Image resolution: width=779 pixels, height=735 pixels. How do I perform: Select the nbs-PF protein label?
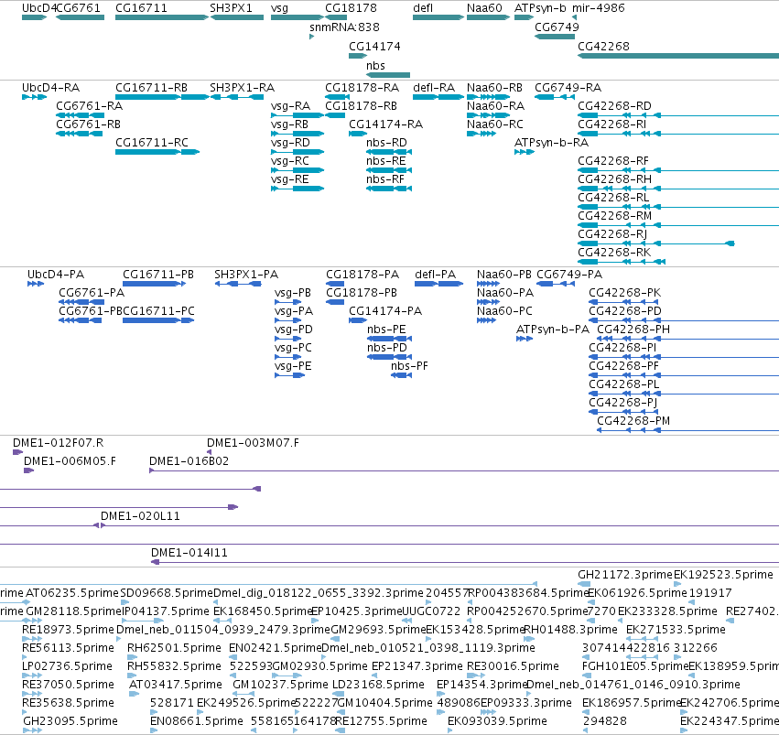pyautogui.click(x=409, y=366)
